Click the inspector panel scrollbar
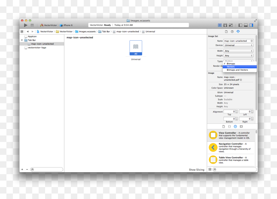Image resolution: width=277 pixels, height=199 pixels. click(256, 73)
